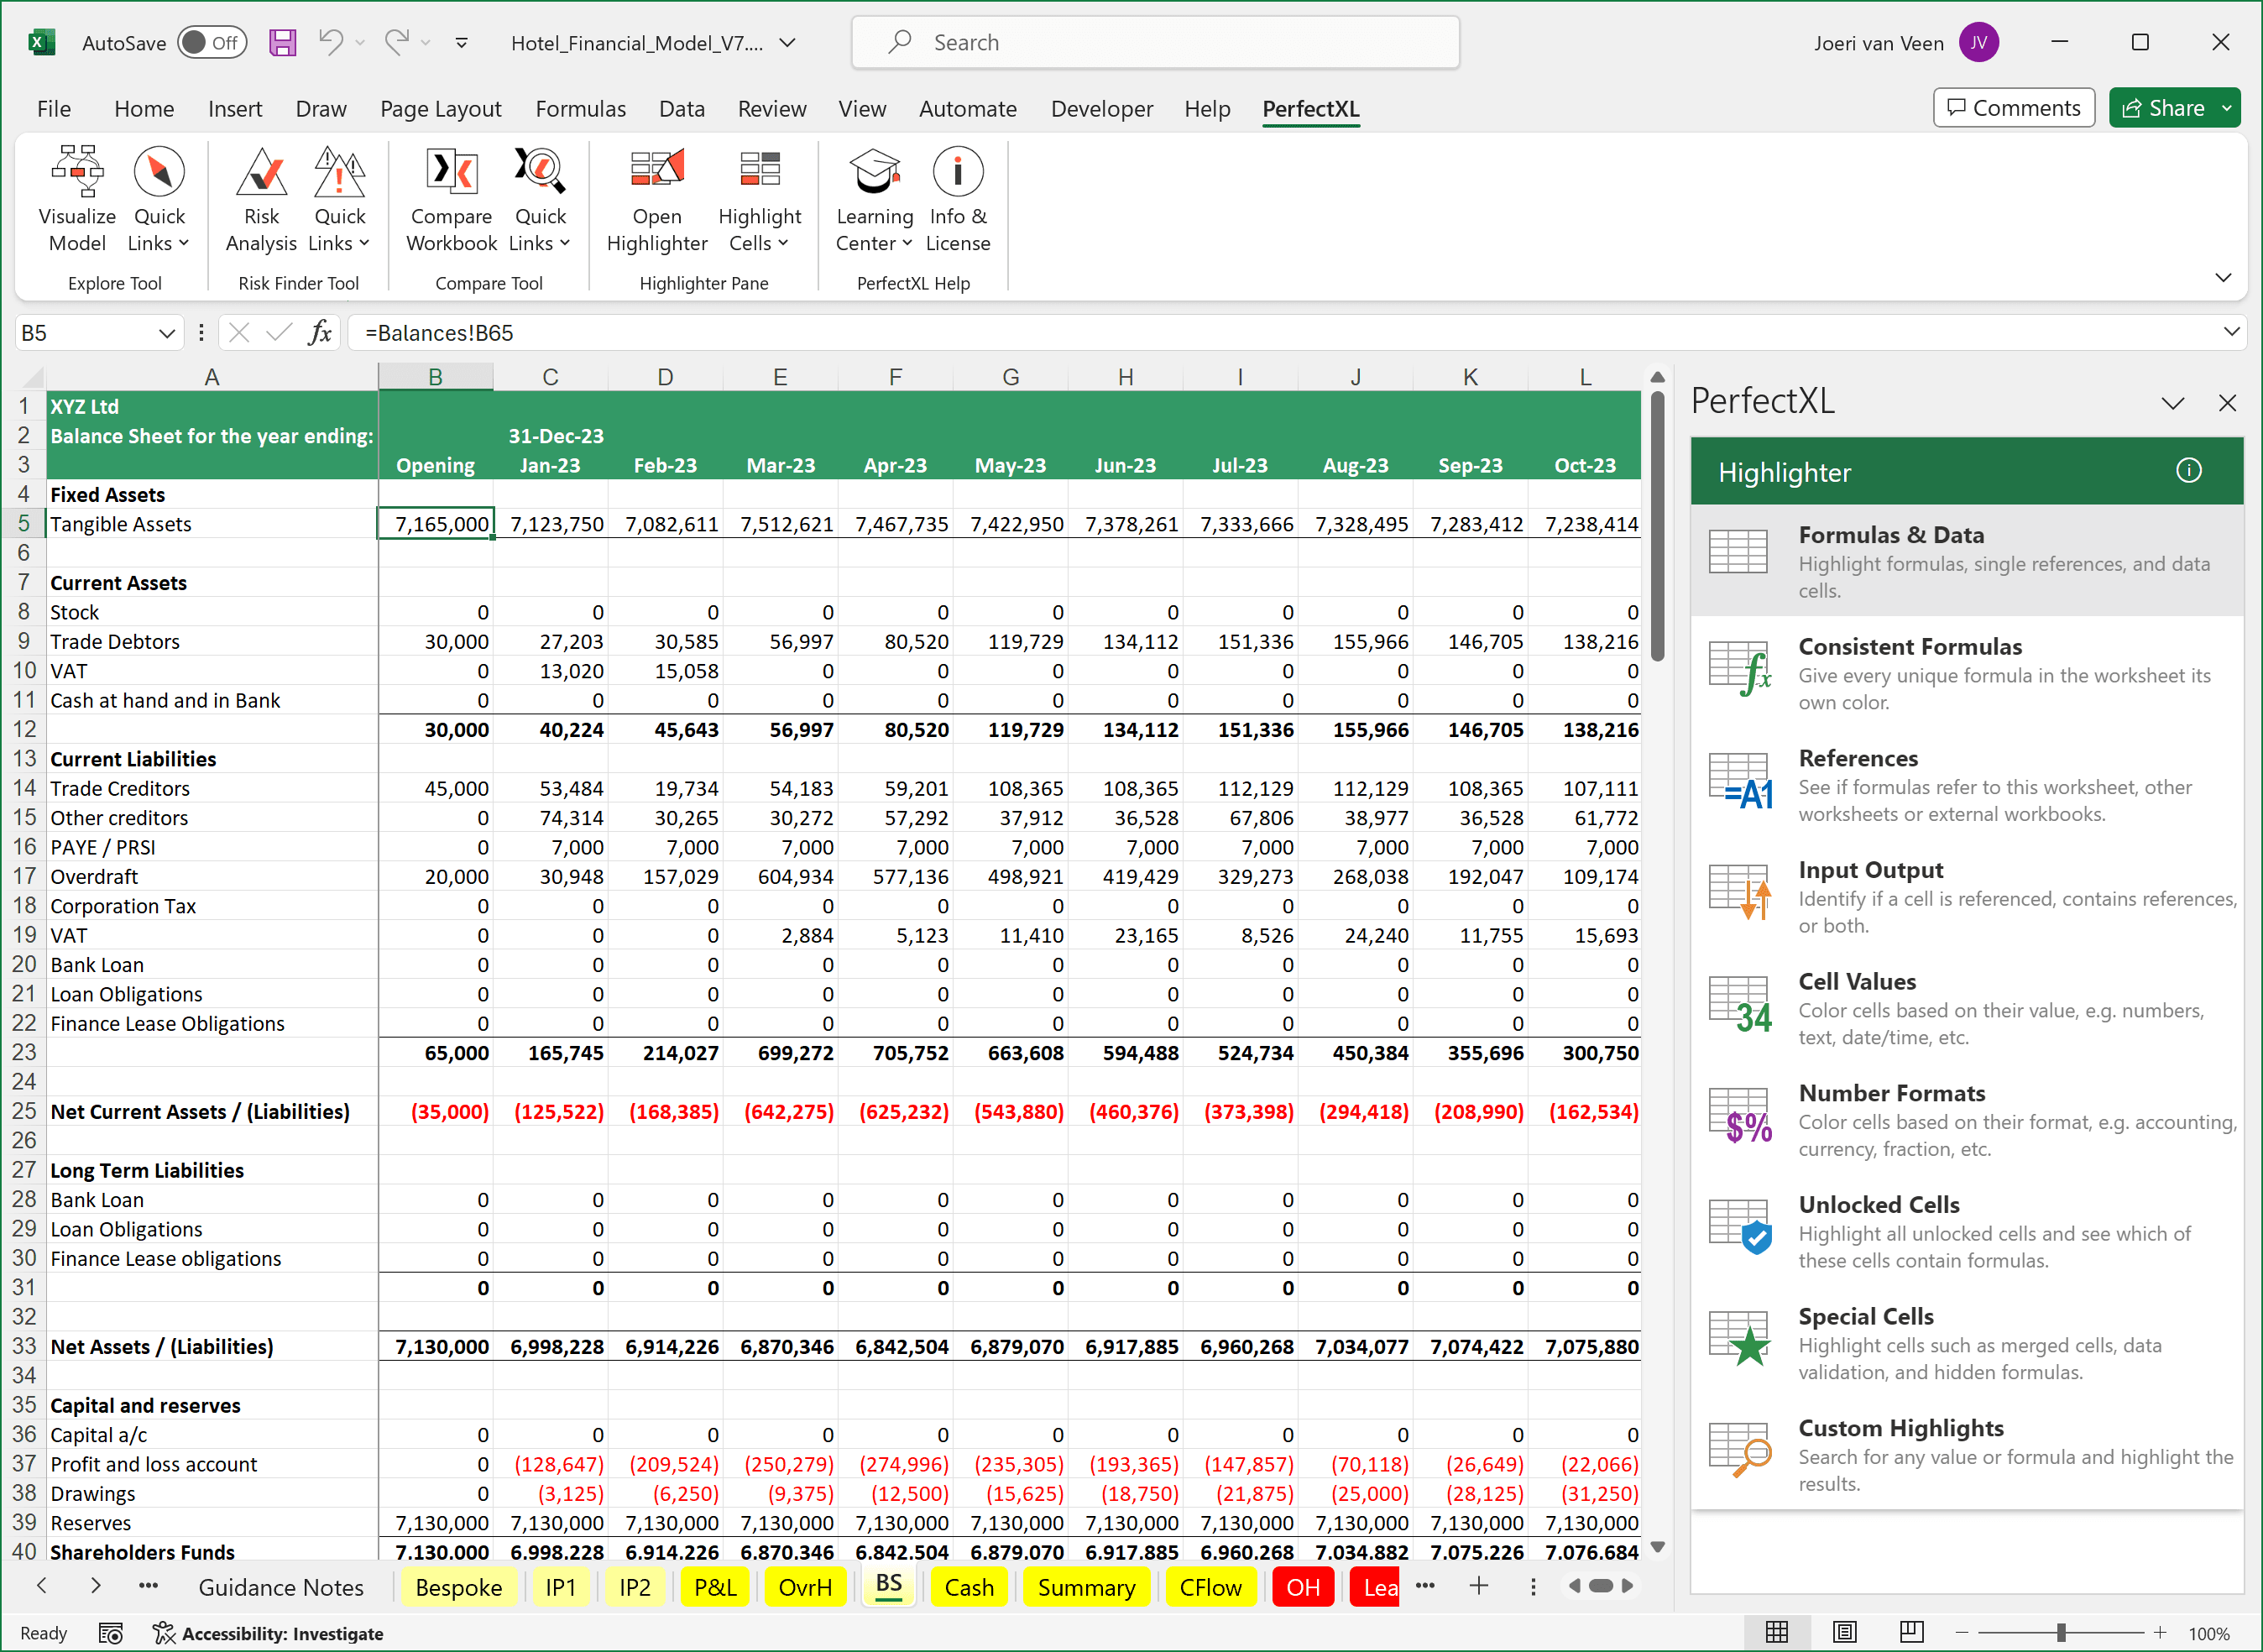Open Info & License

pyautogui.click(x=957, y=198)
